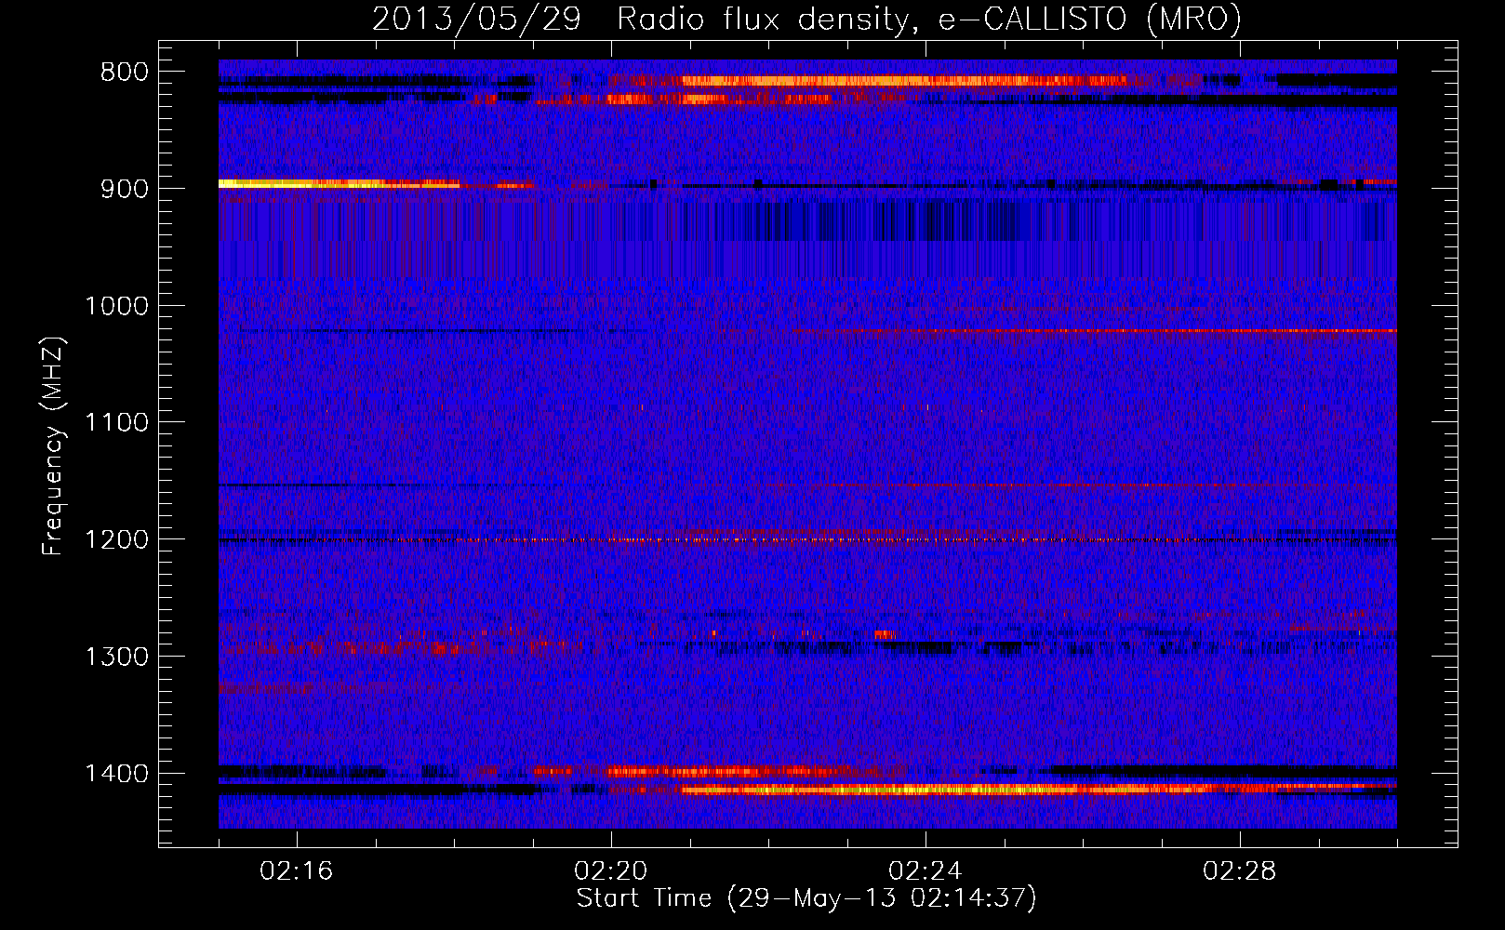Image resolution: width=1505 pixels, height=930 pixels.
Task: Click the 02:20 time tick label
Action: point(611,871)
